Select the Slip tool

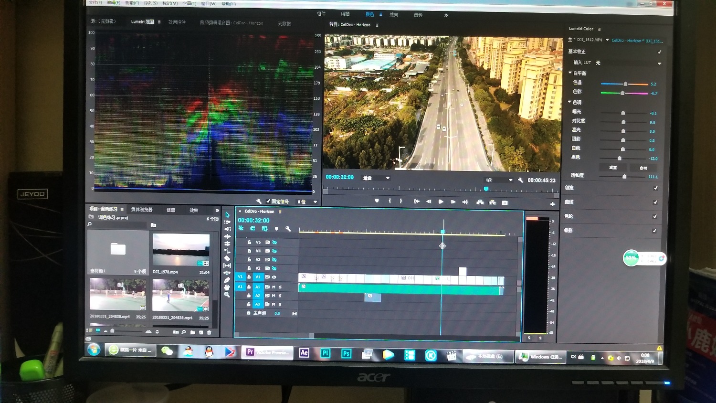227,265
